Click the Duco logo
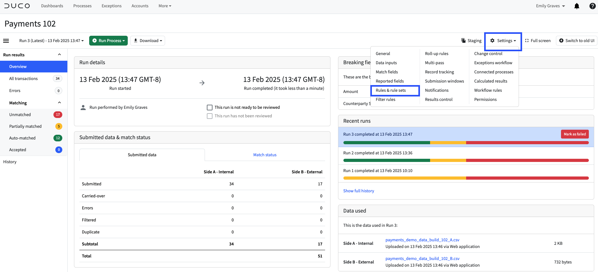This screenshot has height=272, width=598. tap(17, 6)
